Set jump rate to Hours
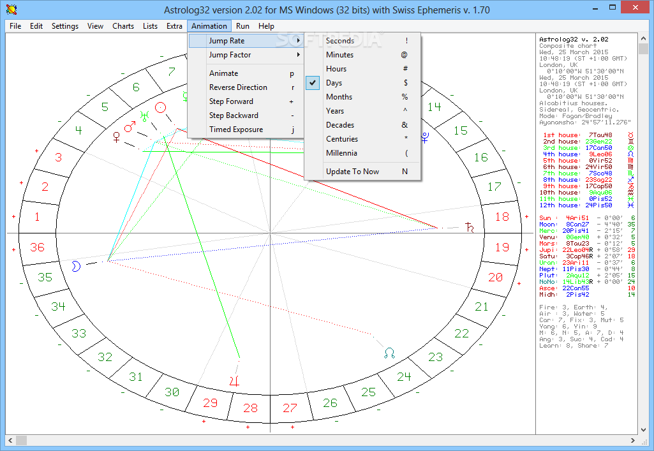The width and height of the screenshot is (654, 451). [362, 69]
